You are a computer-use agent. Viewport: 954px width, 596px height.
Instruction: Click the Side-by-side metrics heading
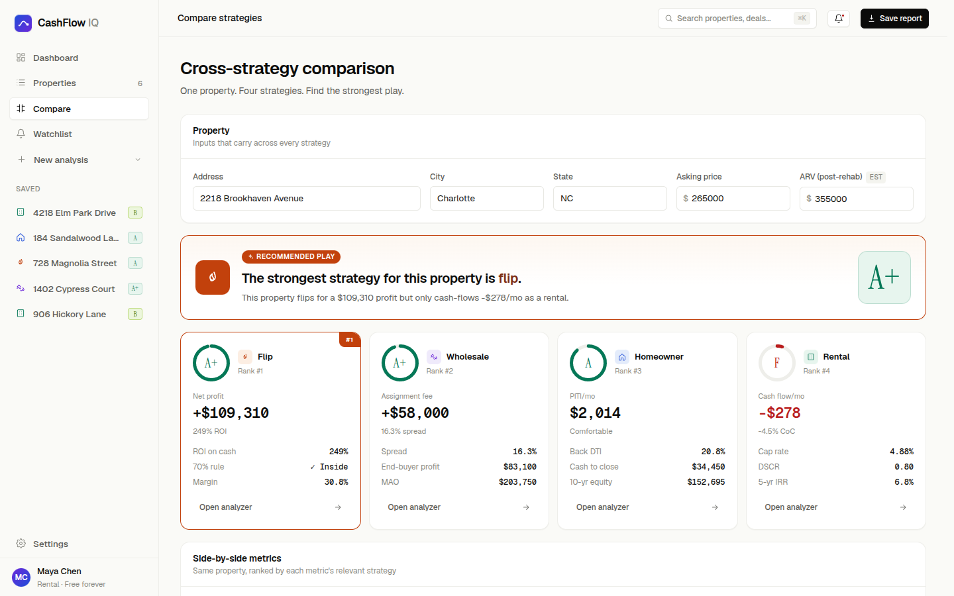pyautogui.click(x=237, y=558)
